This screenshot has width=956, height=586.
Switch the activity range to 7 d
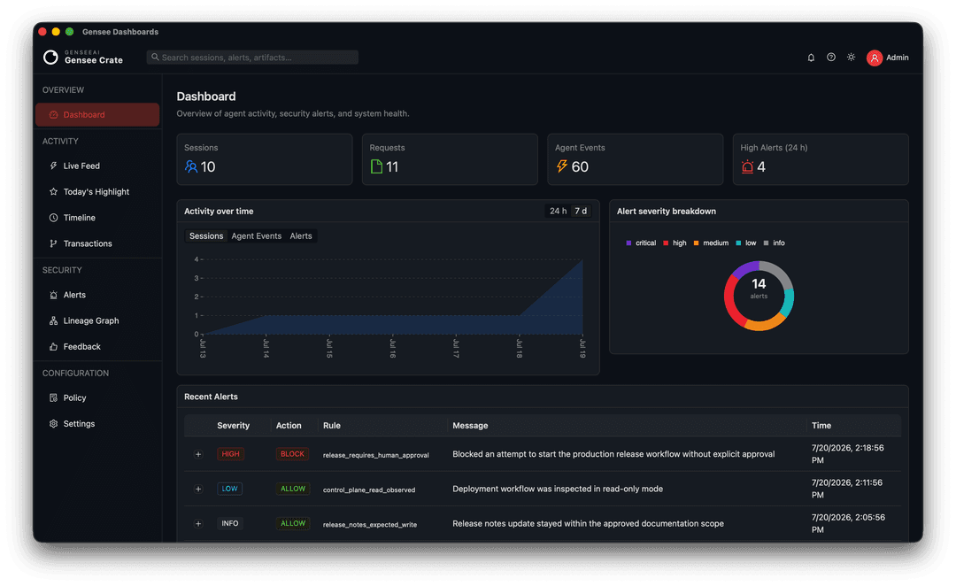(x=581, y=211)
